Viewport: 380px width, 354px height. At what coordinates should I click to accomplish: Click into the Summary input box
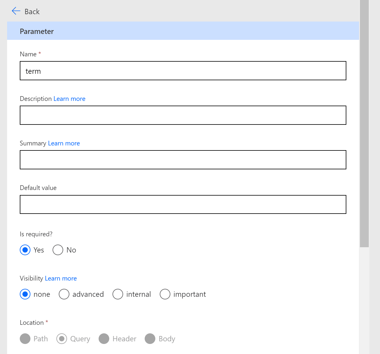tap(183, 160)
